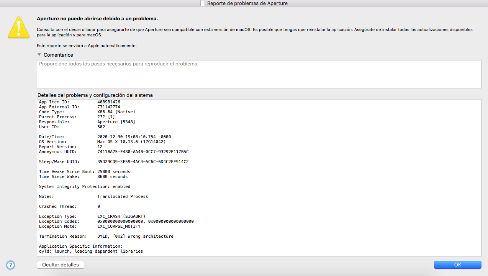Click the window title Reporte de problemas de Aperture
Screen dimensions: 488x276
coord(247,3)
